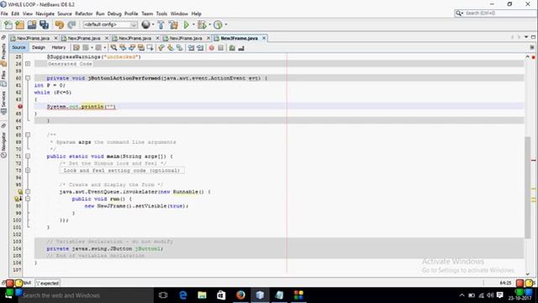538x303 pixels.
Task: Click the 64:25 cursor position indicator
Action: click(x=505, y=283)
